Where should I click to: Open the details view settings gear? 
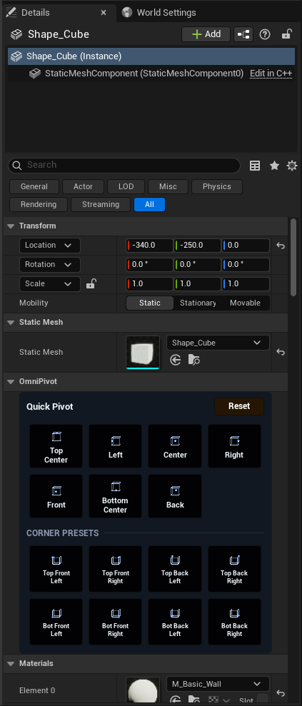coord(292,166)
